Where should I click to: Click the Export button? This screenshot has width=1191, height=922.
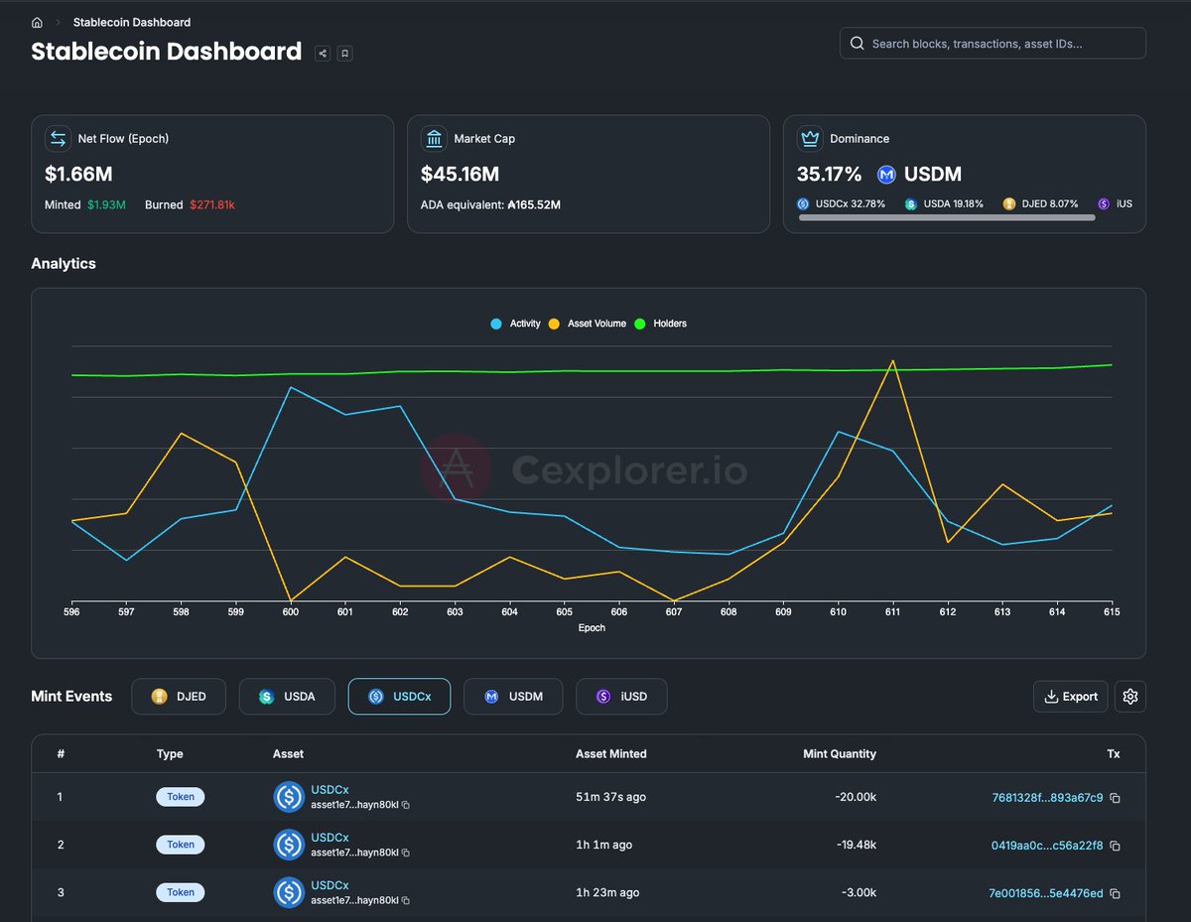1070,696
